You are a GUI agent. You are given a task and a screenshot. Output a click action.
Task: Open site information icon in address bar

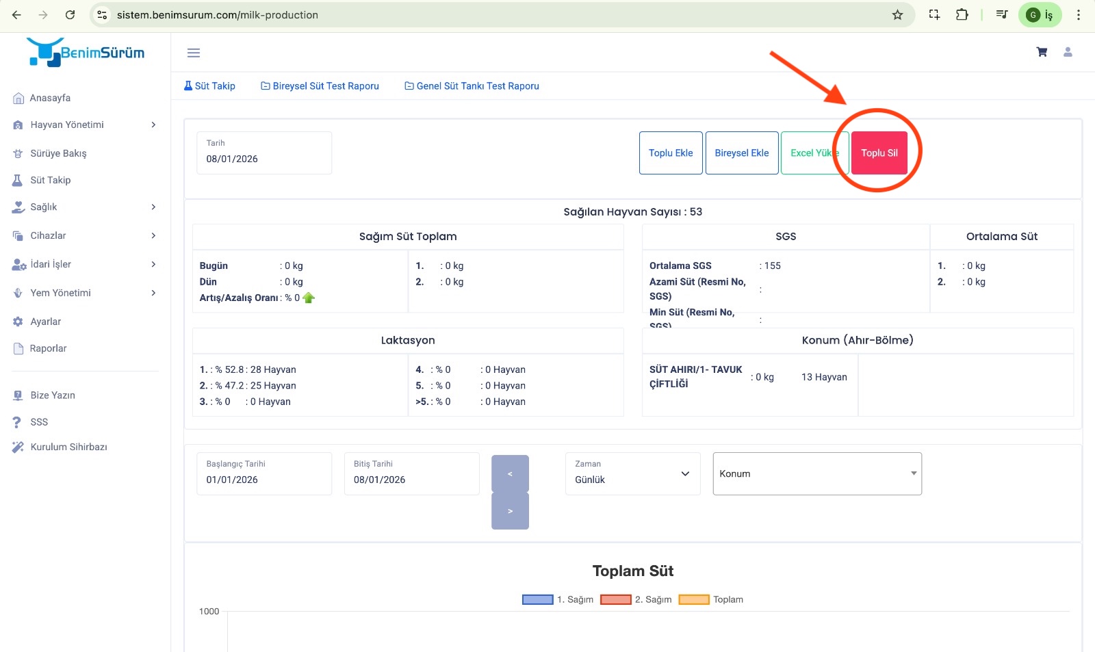click(x=102, y=14)
